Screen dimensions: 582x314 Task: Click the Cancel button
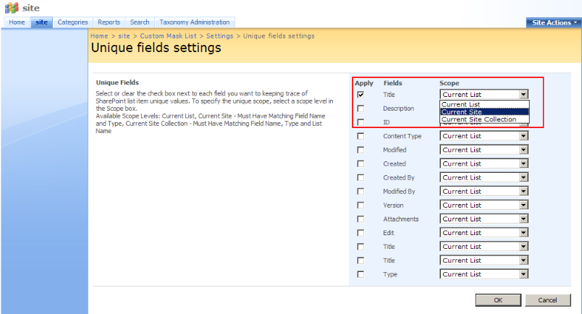point(547,300)
